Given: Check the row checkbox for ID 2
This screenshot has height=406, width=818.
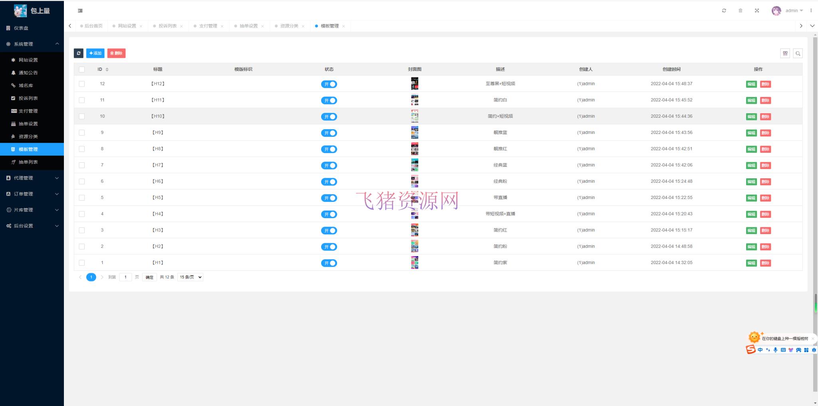Looking at the screenshot, I should pos(82,246).
